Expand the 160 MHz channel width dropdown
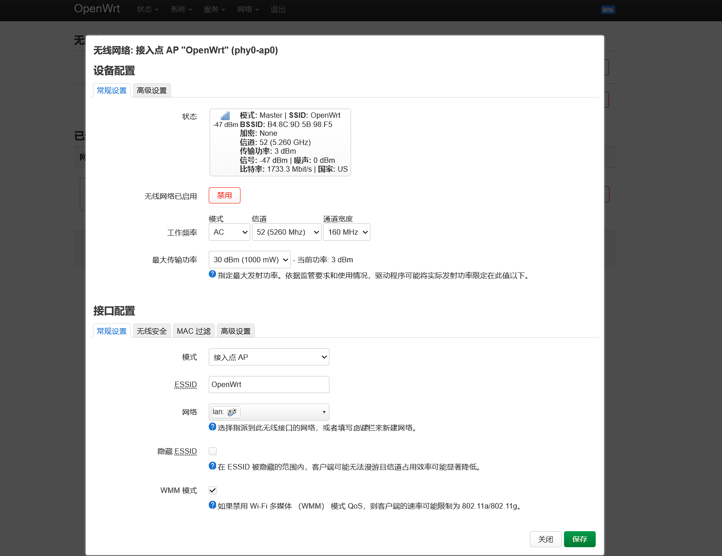 (x=346, y=232)
